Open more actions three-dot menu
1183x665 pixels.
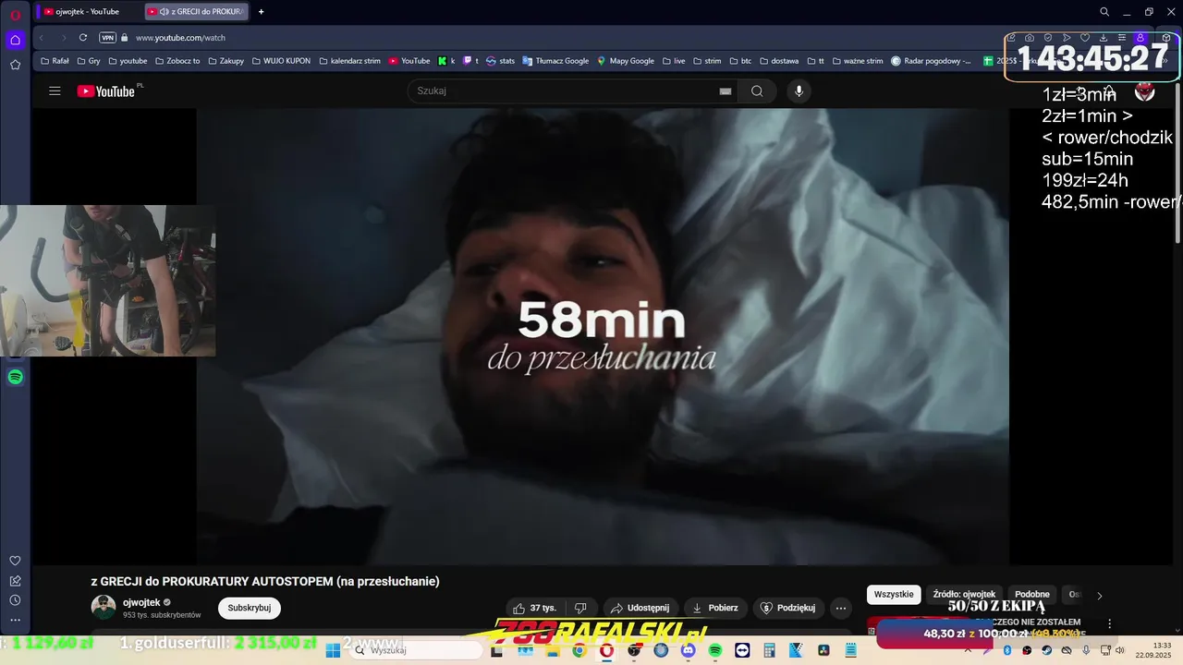click(x=840, y=608)
